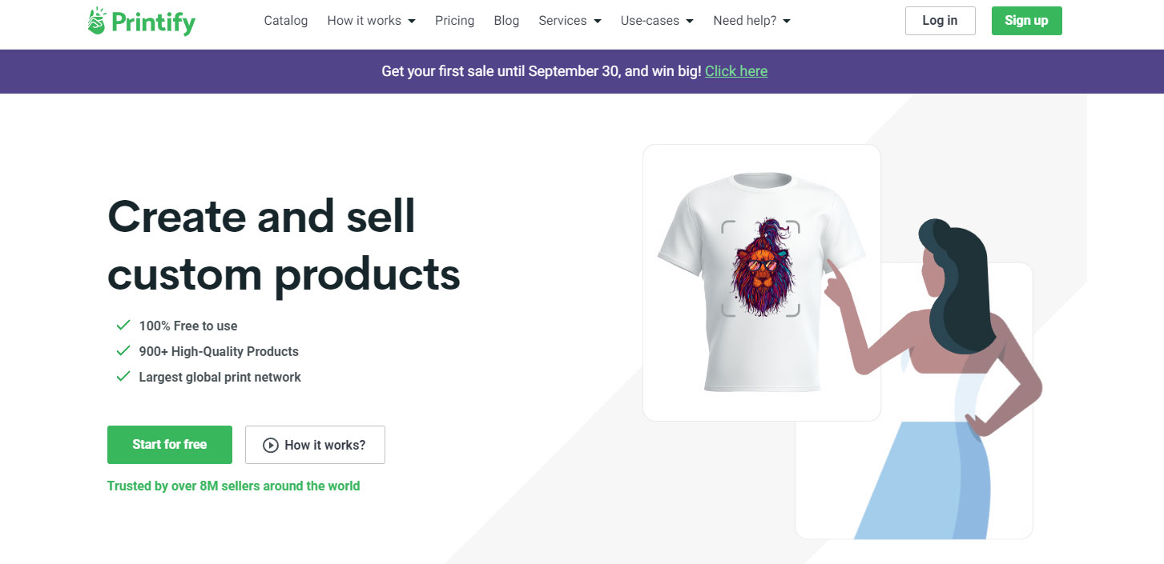Open the Need help? dropdown
The height and width of the screenshot is (564, 1164).
(x=751, y=21)
